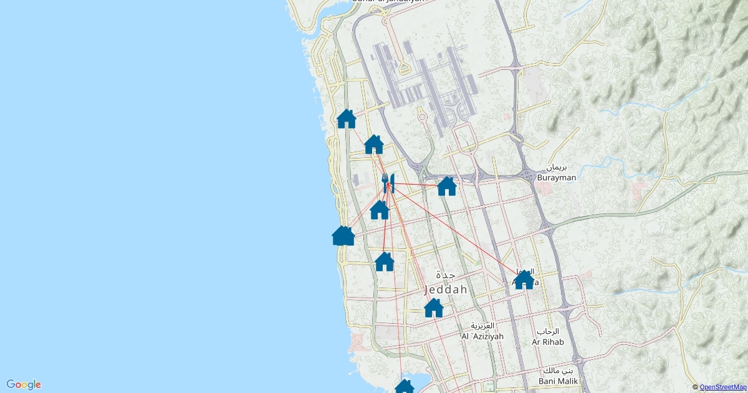Viewport: 748px width, 393px height.
Task: Select house marker covering the As Safa label
Action: 524,279
